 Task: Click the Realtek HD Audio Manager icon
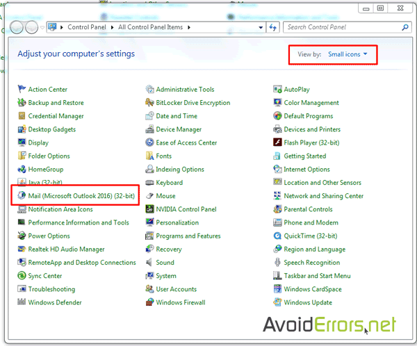click(22, 249)
